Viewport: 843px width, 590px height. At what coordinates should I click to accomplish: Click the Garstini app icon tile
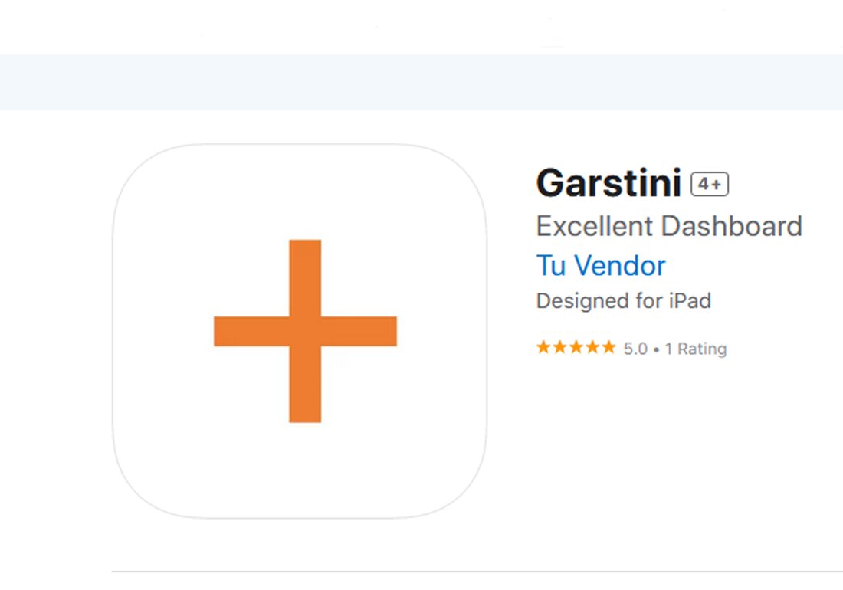300,331
